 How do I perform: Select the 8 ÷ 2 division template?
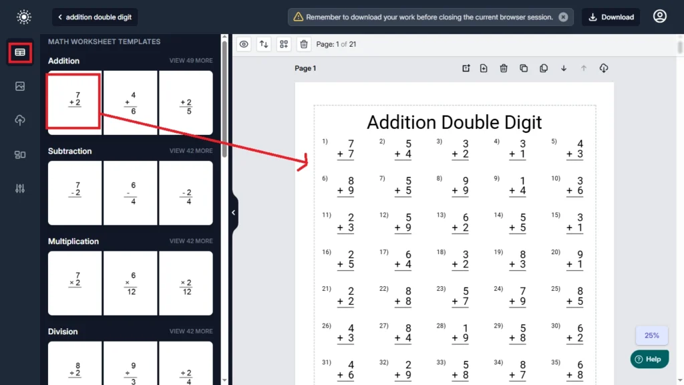[x=75, y=363]
